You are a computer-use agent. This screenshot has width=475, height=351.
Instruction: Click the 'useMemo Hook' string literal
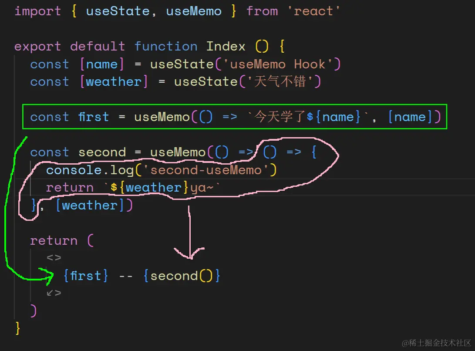(x=277, y=64)
